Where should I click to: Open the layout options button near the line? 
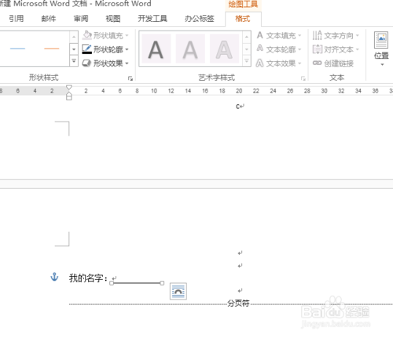[x=178, y=291]
